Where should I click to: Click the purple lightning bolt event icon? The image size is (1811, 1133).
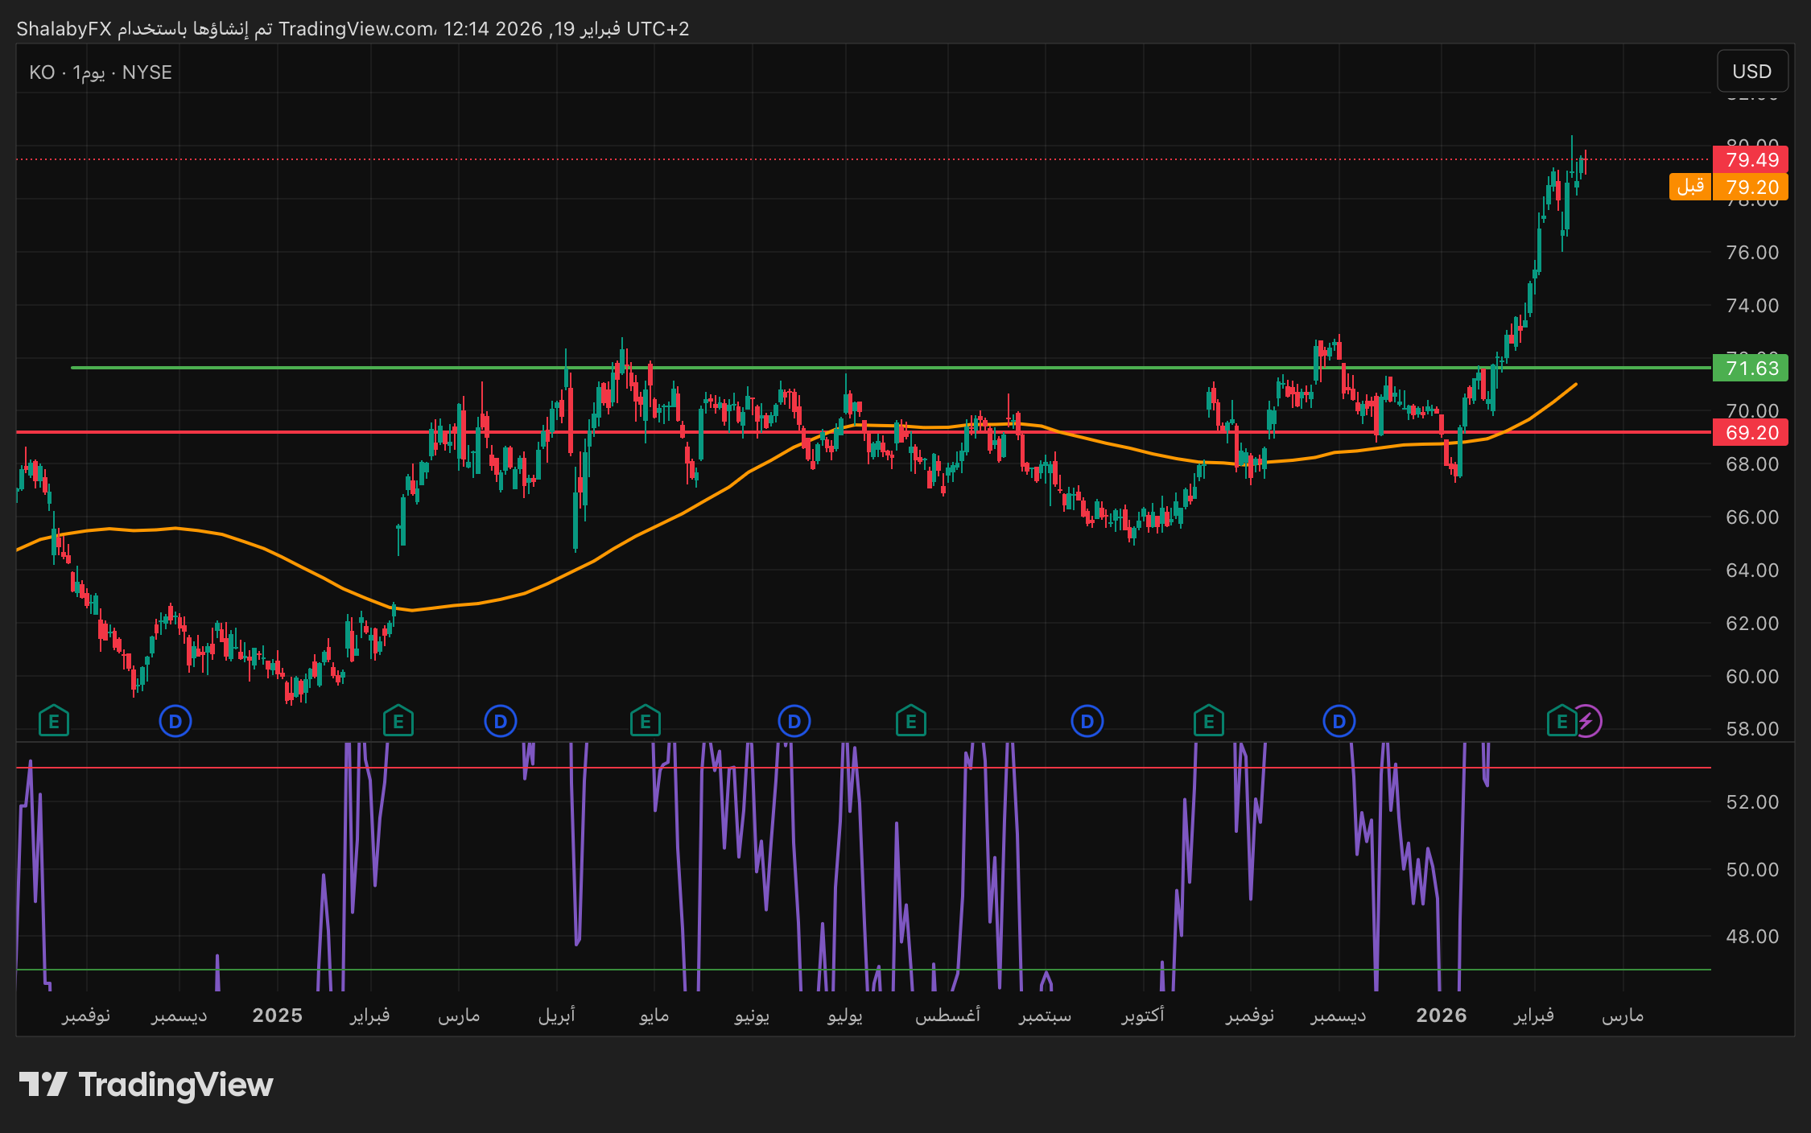tap(1586, 721)
